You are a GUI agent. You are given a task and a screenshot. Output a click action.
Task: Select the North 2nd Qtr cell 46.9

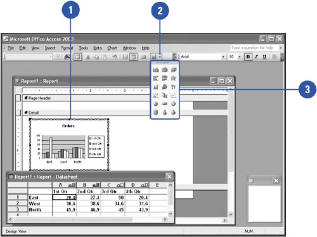(x=89, y=210)
